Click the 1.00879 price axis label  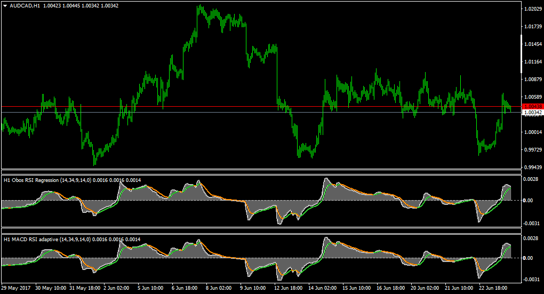click(x=533, y=79)
